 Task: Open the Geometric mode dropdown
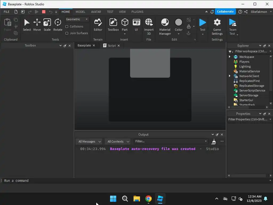[77, 19]
